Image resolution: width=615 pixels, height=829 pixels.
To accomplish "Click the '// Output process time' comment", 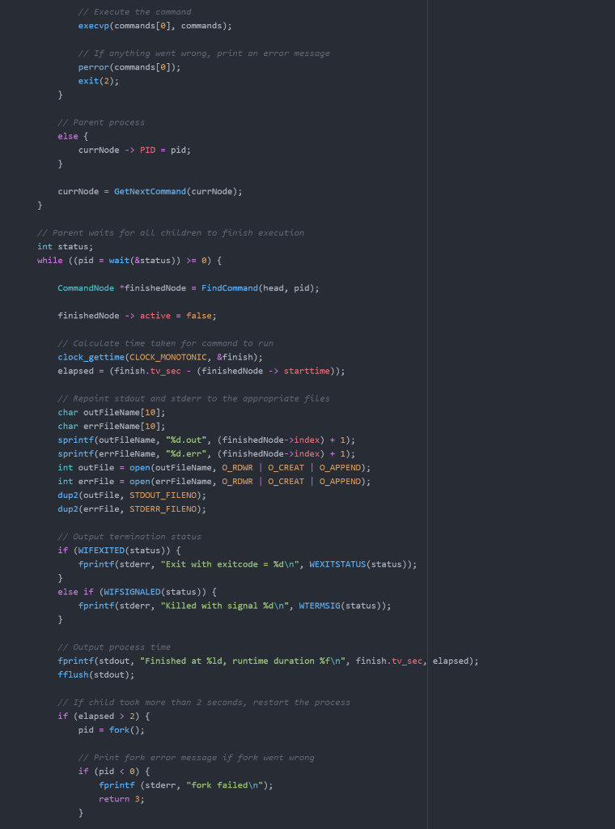I will pos(114,647).
